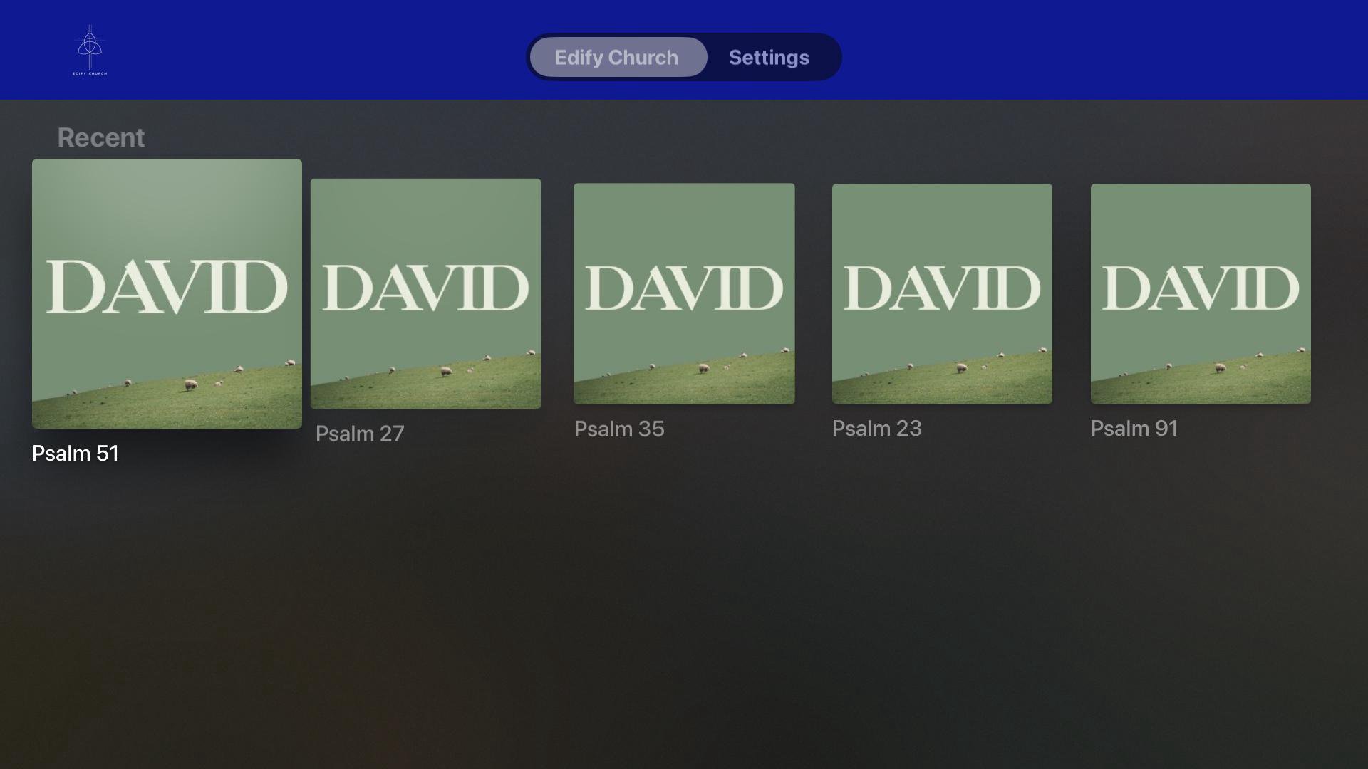Click the "Psalm 51" title label
Screen dimensions: 1368x769
[76, 453]
